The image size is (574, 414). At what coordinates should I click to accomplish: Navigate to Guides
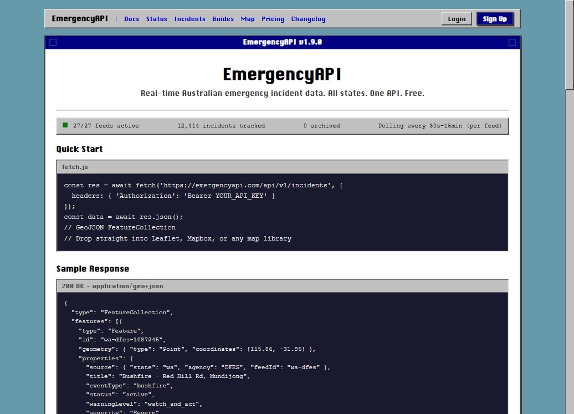223,19
